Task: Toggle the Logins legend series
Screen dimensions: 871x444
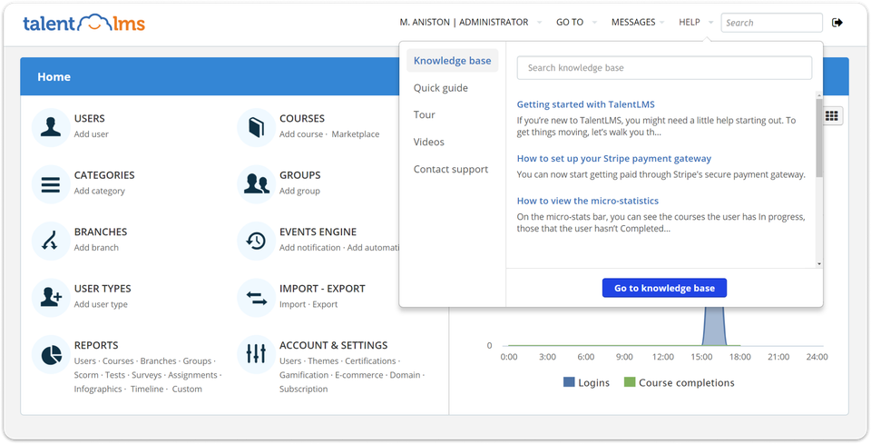Action: [585, 382]
